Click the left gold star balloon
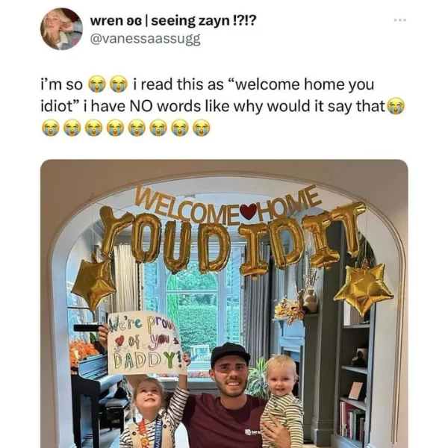448x448 pixels. tap(94, 283)
